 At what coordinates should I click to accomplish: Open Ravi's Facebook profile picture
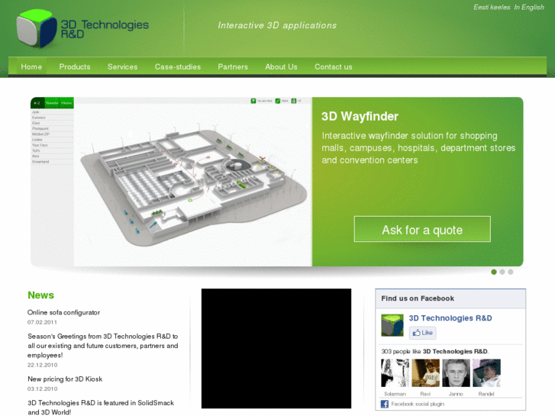click(x=425, y=372)
